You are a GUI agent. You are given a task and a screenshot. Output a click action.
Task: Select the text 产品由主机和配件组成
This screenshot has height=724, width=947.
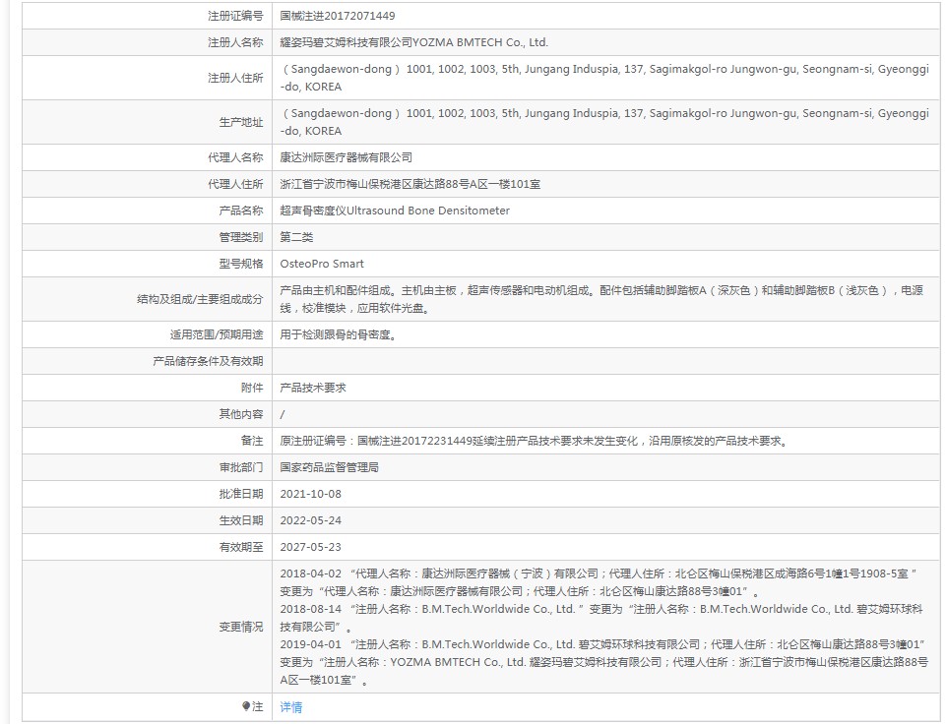click(336, 290)
